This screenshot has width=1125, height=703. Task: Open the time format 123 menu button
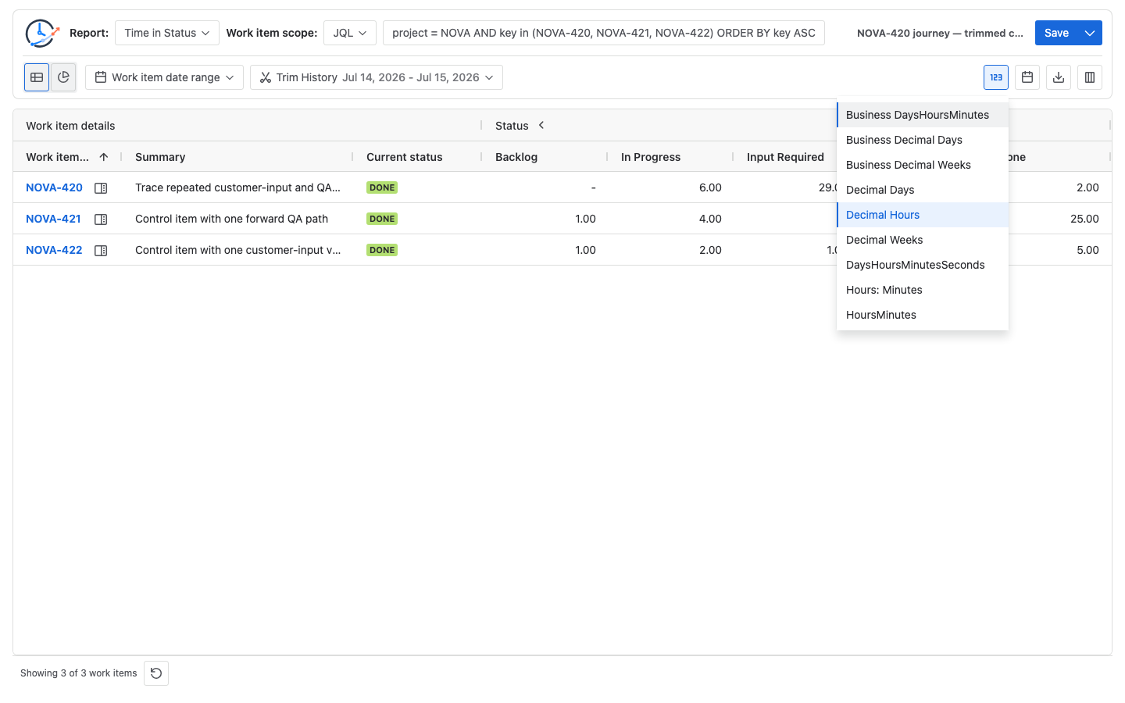tap(996, 77)
